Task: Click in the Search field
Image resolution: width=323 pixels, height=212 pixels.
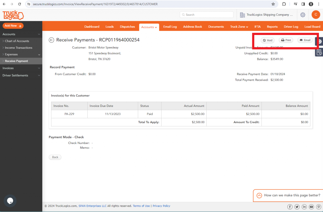Action: (x=206, y=14)
